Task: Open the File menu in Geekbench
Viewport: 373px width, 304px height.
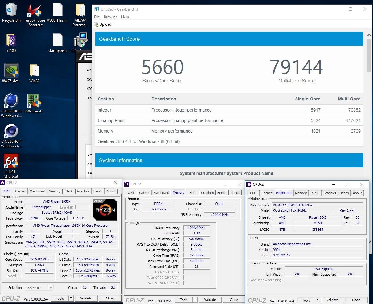Action: [x=97, y=17]
